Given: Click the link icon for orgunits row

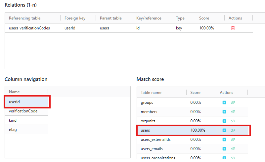Looking at the screenshot, I should 233,121.
